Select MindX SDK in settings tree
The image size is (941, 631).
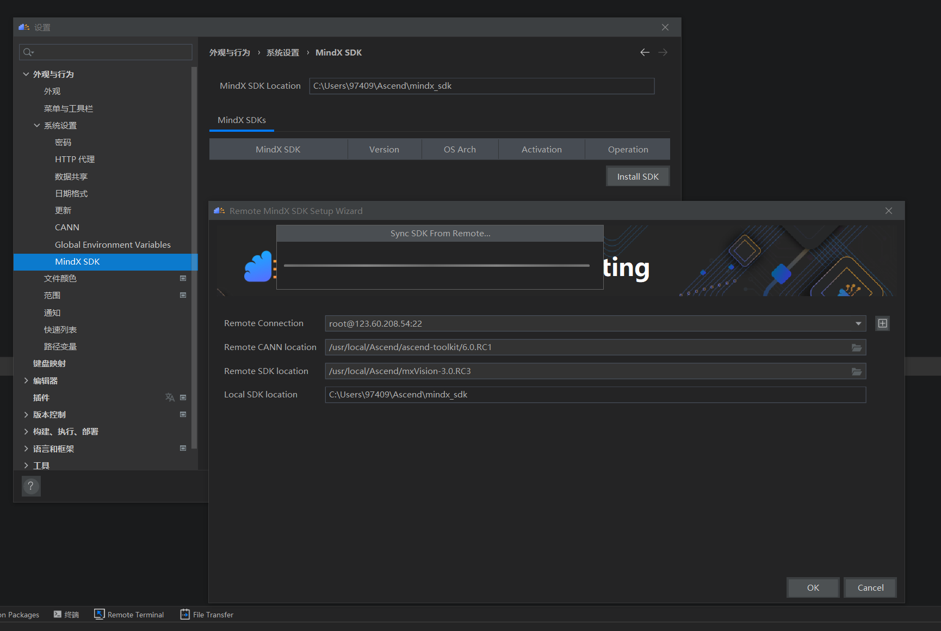click(x=106, y=262)
